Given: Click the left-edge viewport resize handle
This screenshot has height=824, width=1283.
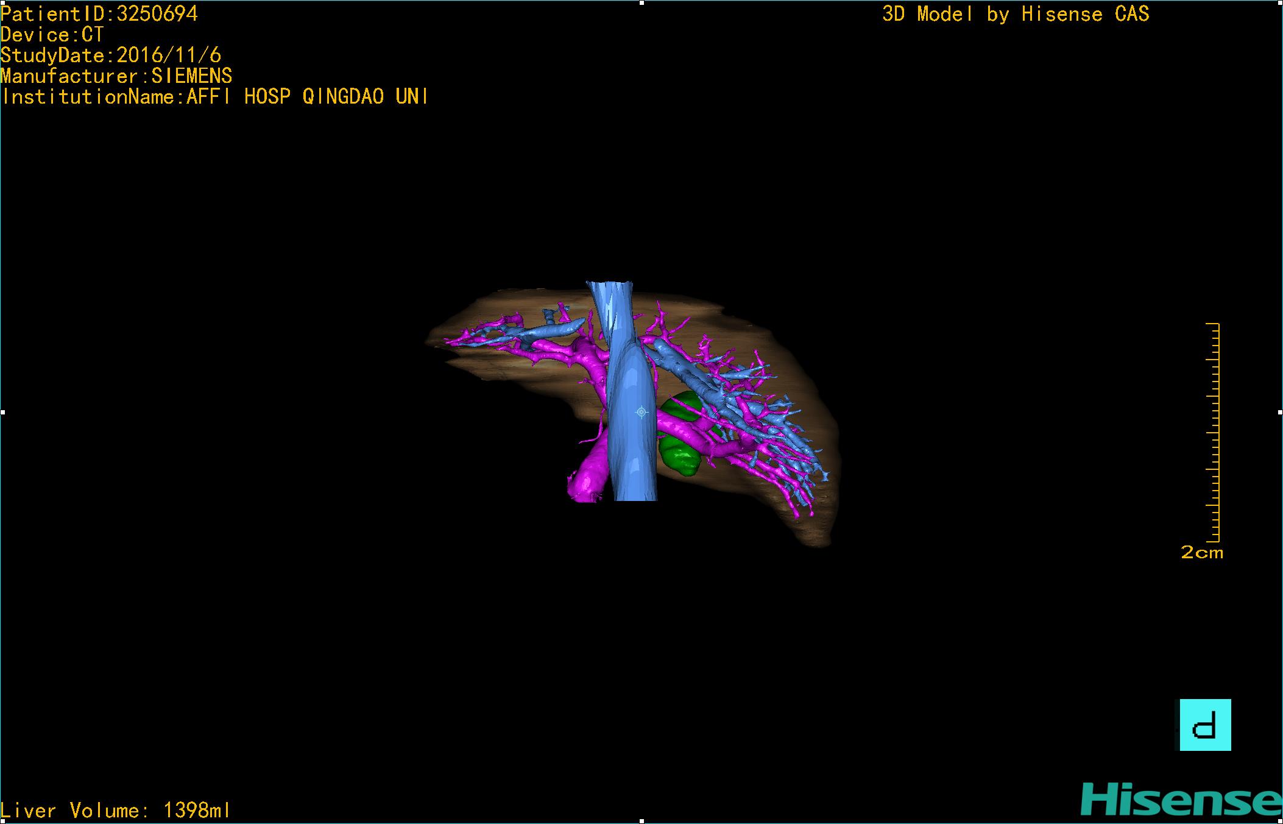Looking at the screenshot, I should 2,413.
